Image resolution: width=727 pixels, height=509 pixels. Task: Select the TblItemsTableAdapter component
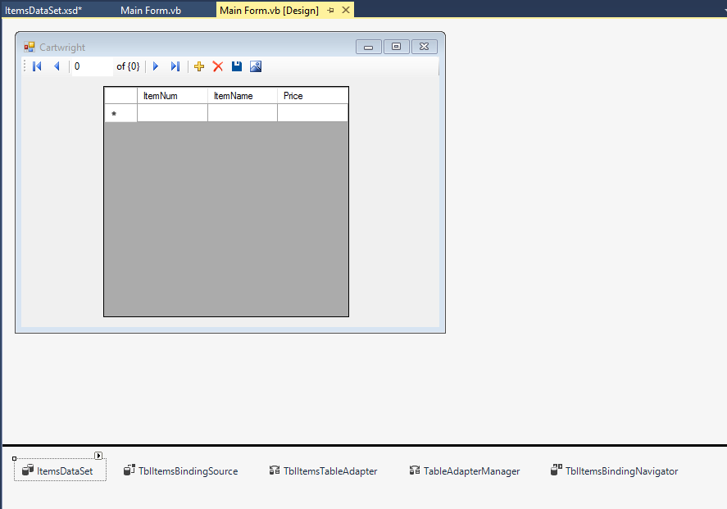click(325, 470)
